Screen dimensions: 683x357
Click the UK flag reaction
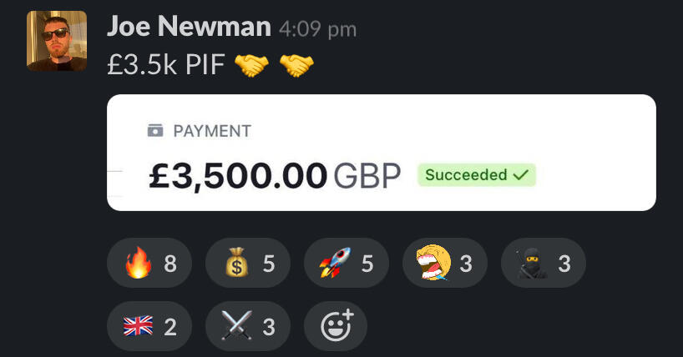coord(149,326)
